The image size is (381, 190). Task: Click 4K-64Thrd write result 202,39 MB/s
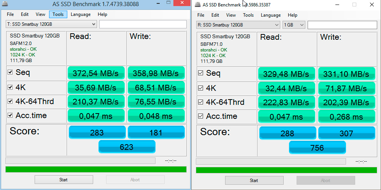tap(346, 102)
